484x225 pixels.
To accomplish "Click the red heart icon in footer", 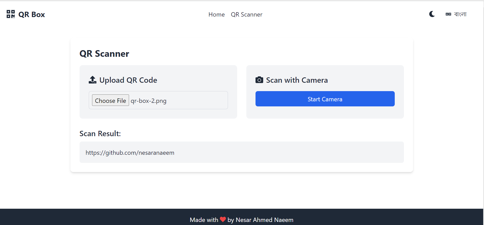I will pyautogui.click(x=223, y=219).
